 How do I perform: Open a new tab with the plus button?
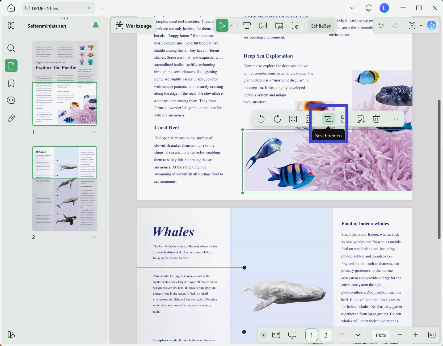103,8
